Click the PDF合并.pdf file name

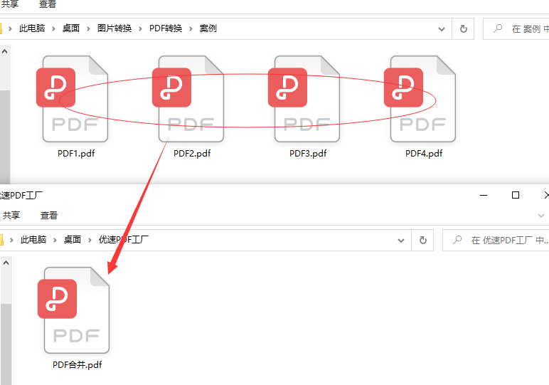(x=77, y=365)
